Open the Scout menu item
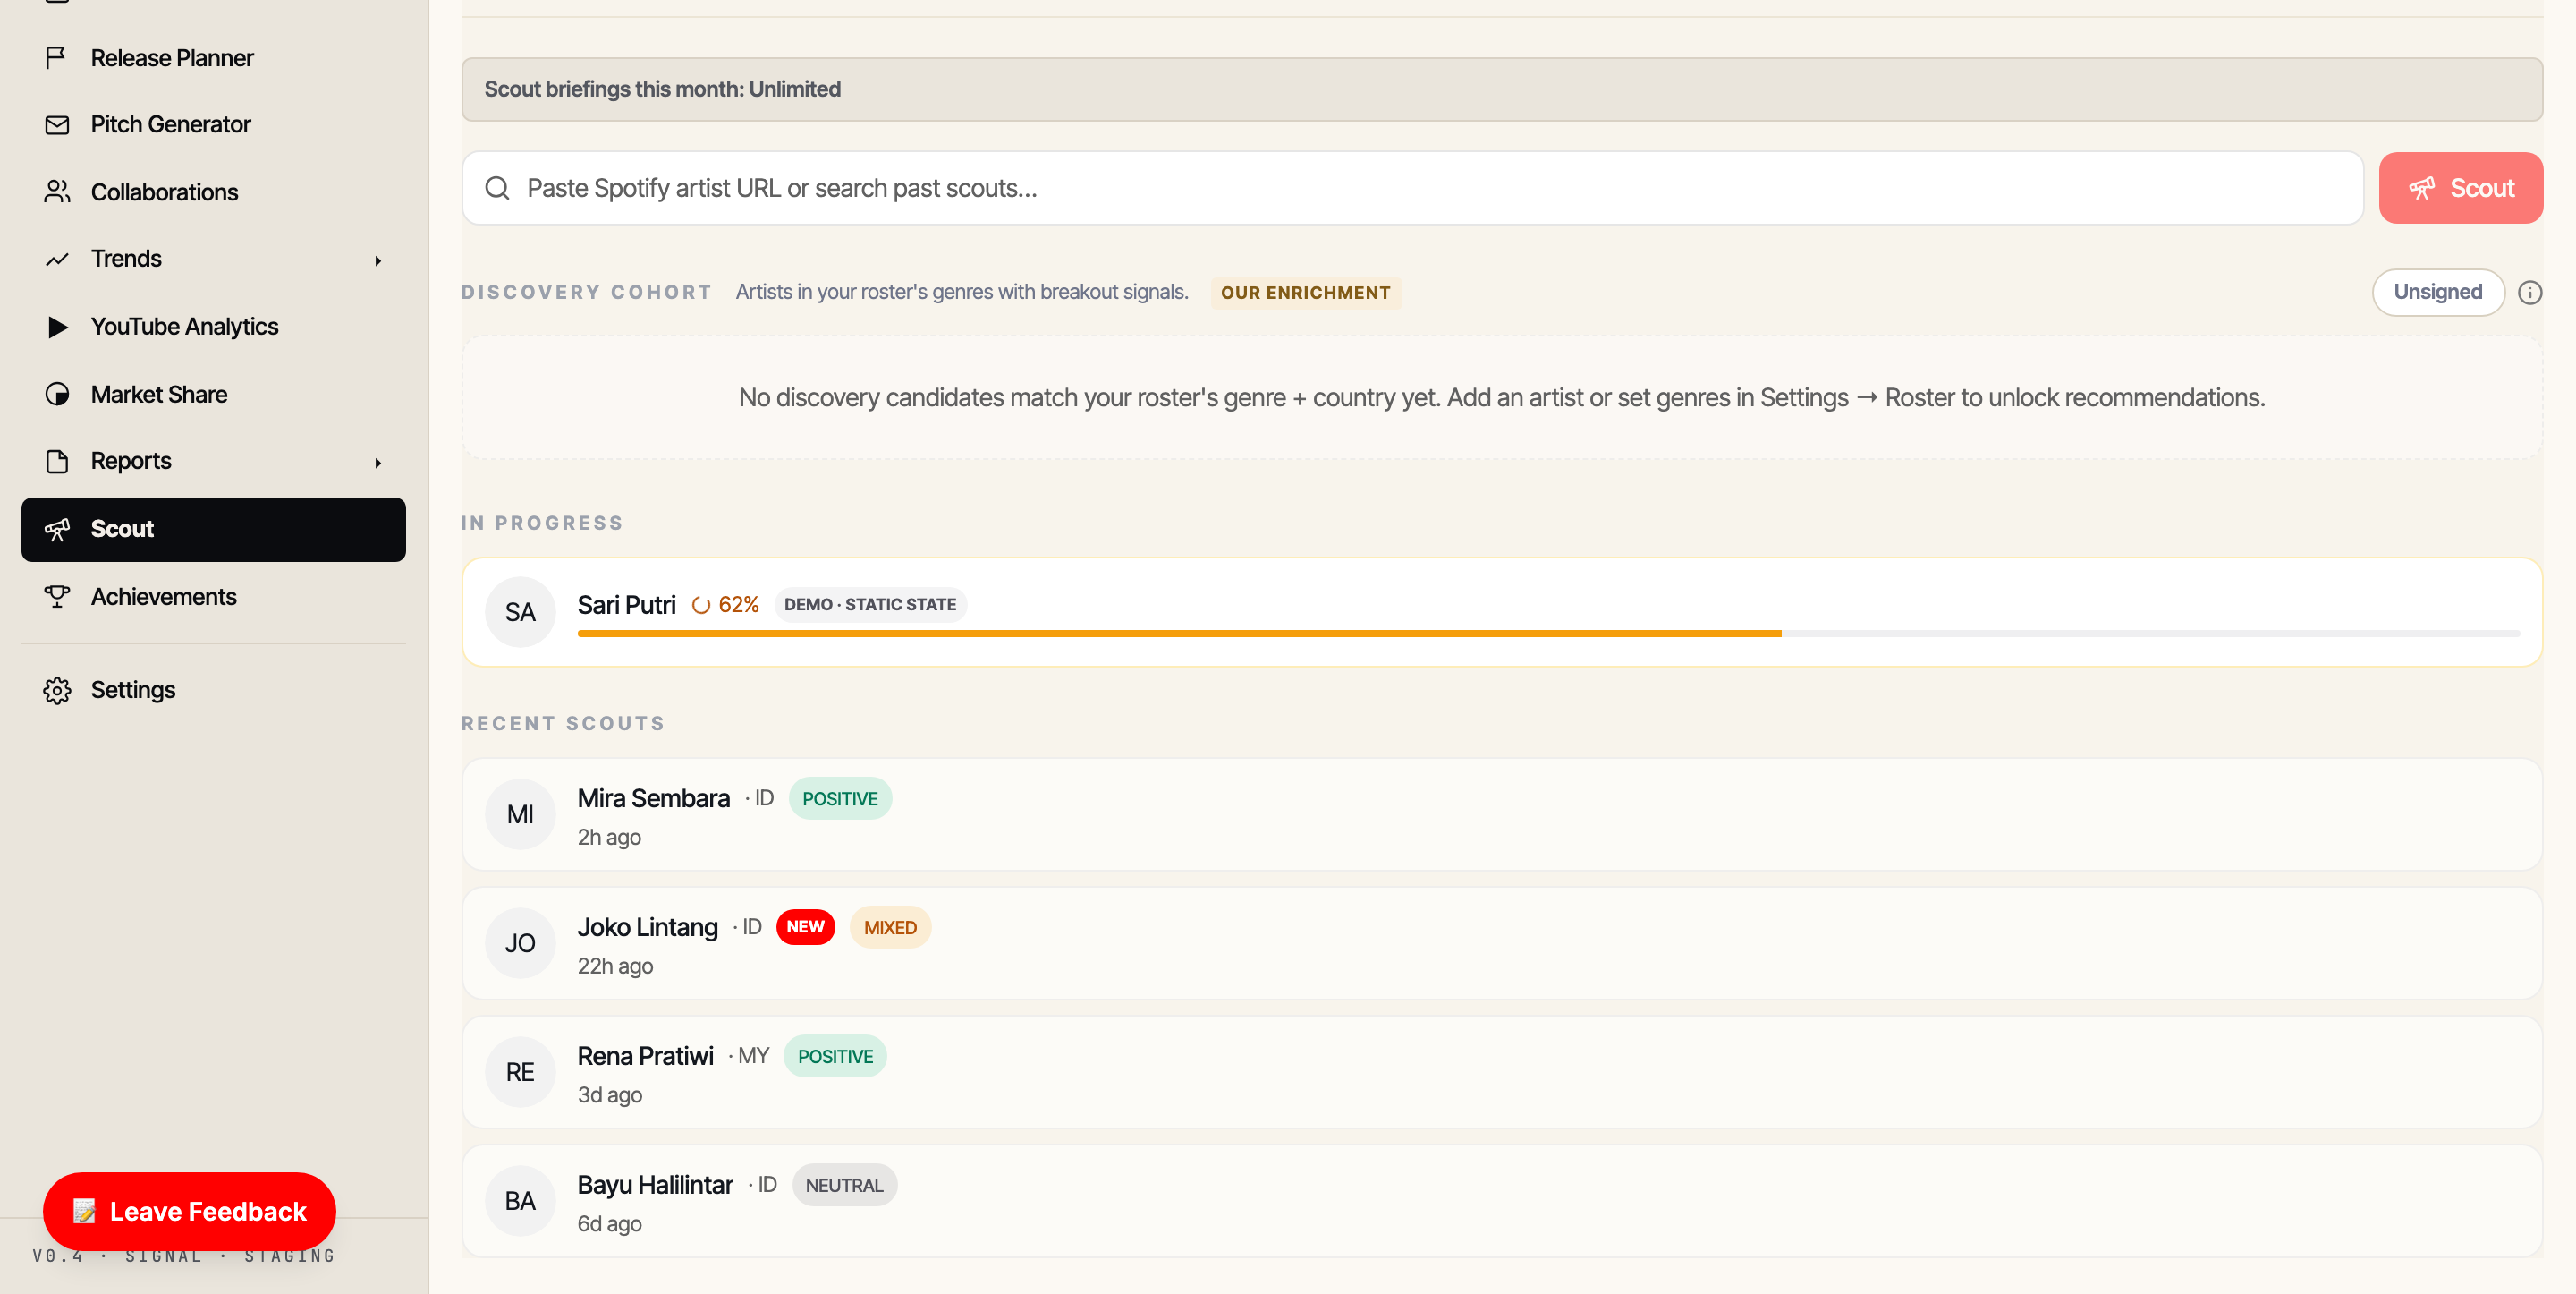The image size is (2576, 1294). point(213,530)
